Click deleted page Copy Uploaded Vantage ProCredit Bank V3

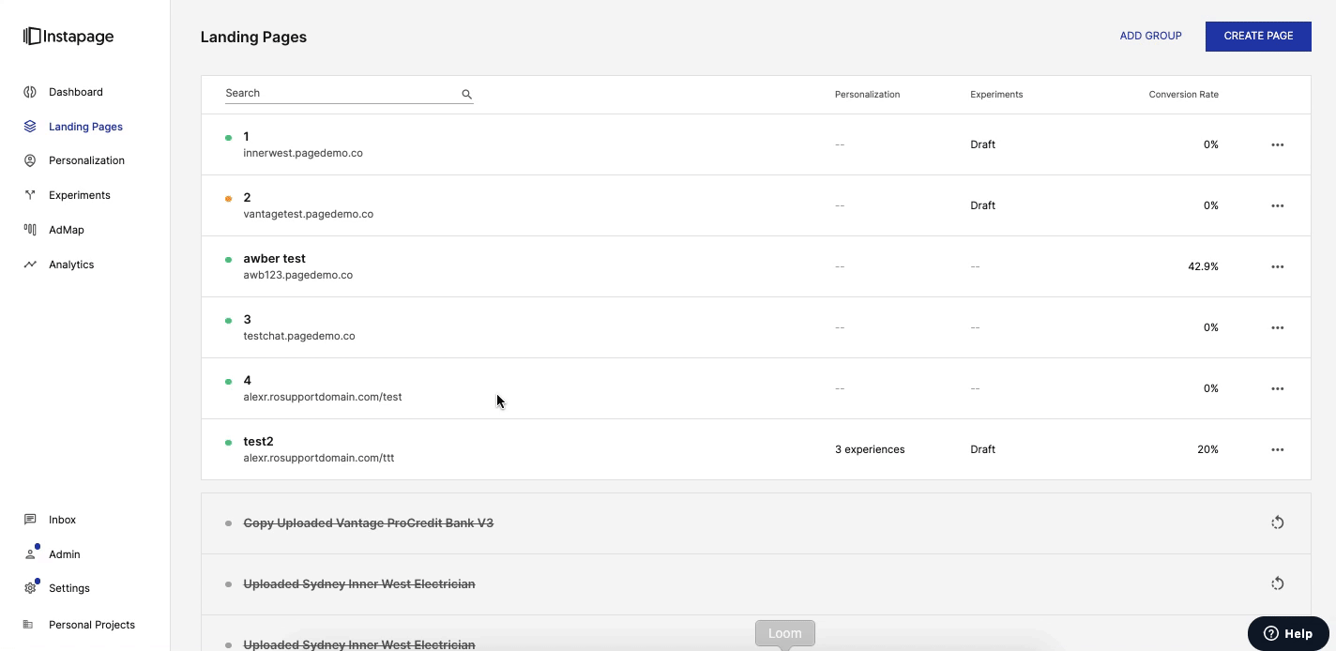point(368,522)
